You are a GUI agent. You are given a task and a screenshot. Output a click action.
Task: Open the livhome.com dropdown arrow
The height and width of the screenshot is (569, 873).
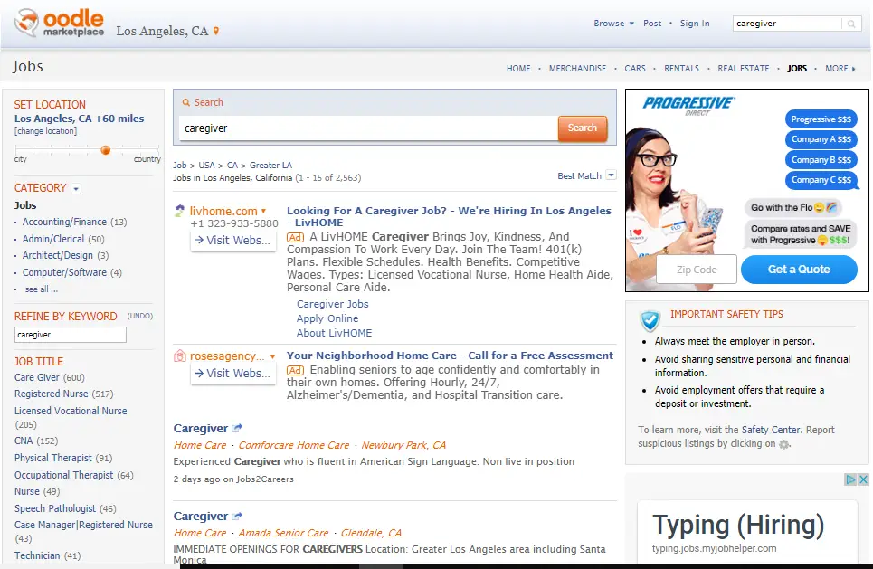coord(263,211)
